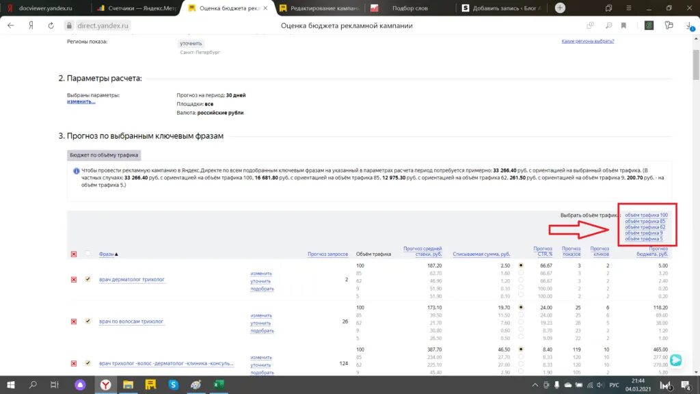Select traffic 100 radio for 'врач дерматолог трихолог'
Screen dimensions: 700x394
click(521, 265)
